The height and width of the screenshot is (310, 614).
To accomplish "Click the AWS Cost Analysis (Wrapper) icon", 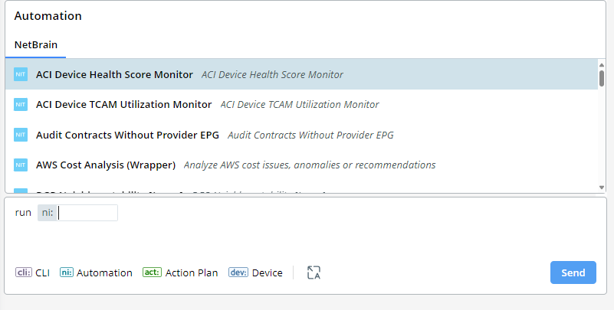I will tap(21, 165).
